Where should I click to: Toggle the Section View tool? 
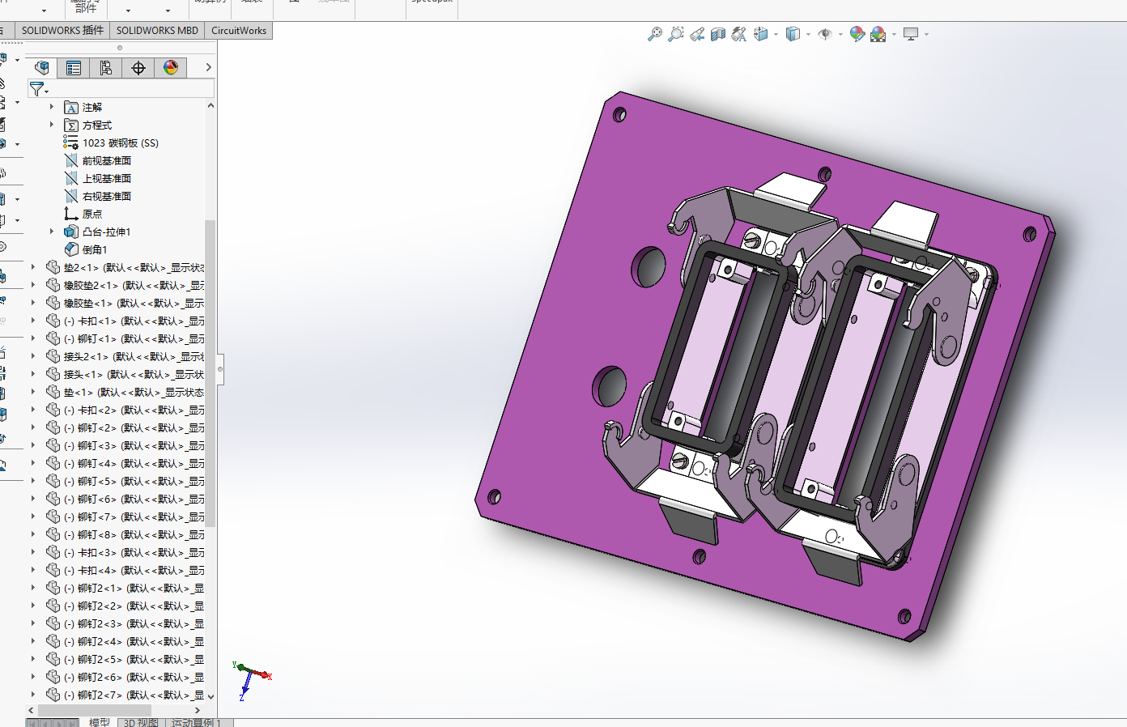tap(718, 34)
